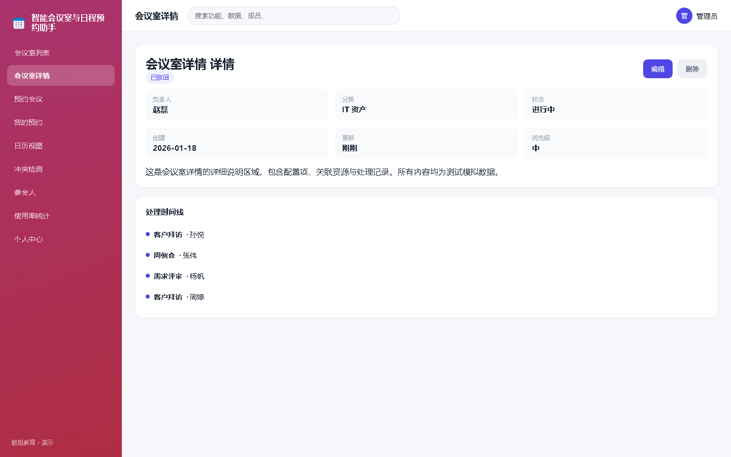
Task: Click the 状态 进行中 card
Action: point(616,105)
